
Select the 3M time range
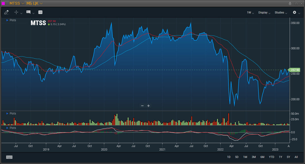pos(254,157)
